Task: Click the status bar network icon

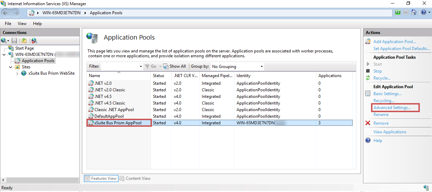Action: (426, 188)
